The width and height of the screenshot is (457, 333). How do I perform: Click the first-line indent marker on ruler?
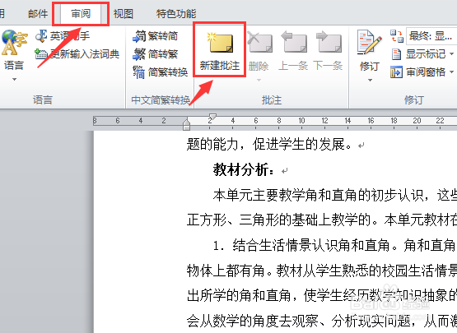click(x=212, y=117)
